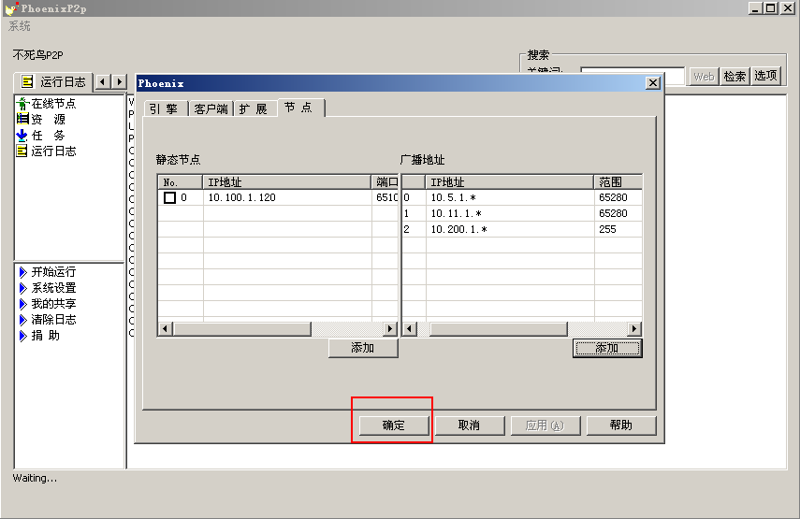800x519 pixels.
Task: Click static nodes scrollbar right arrow
Action: pyautogui.click(x=390, y=329)
